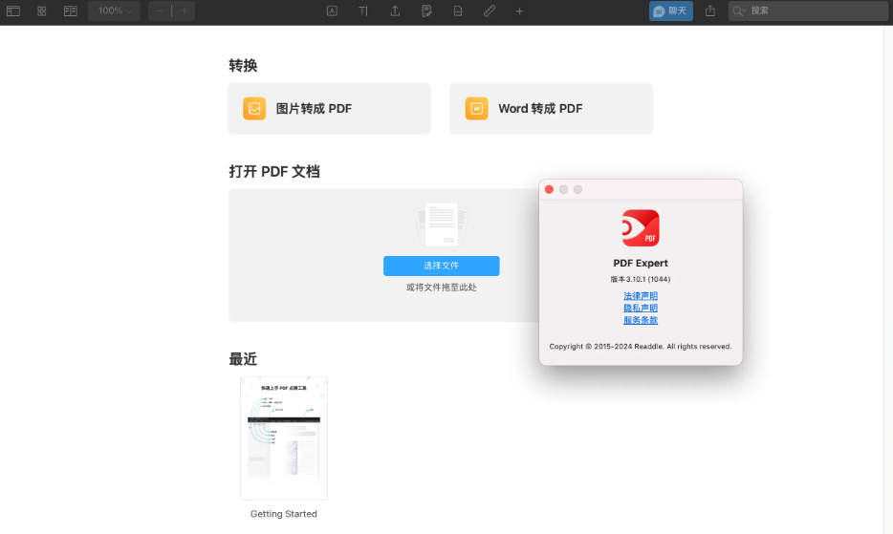This screenshot has width=893, height=534.
Task: Open the fill and sign form tool
Action: (426, 11)
